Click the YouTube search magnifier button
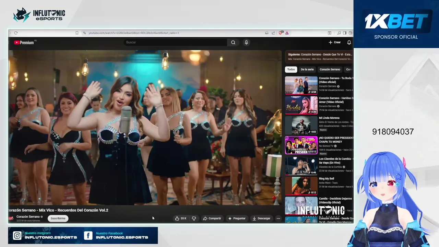439x247 pixels. [233, 42]
